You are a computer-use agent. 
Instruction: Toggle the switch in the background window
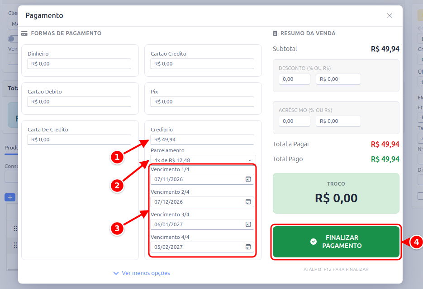pos(13,39)
